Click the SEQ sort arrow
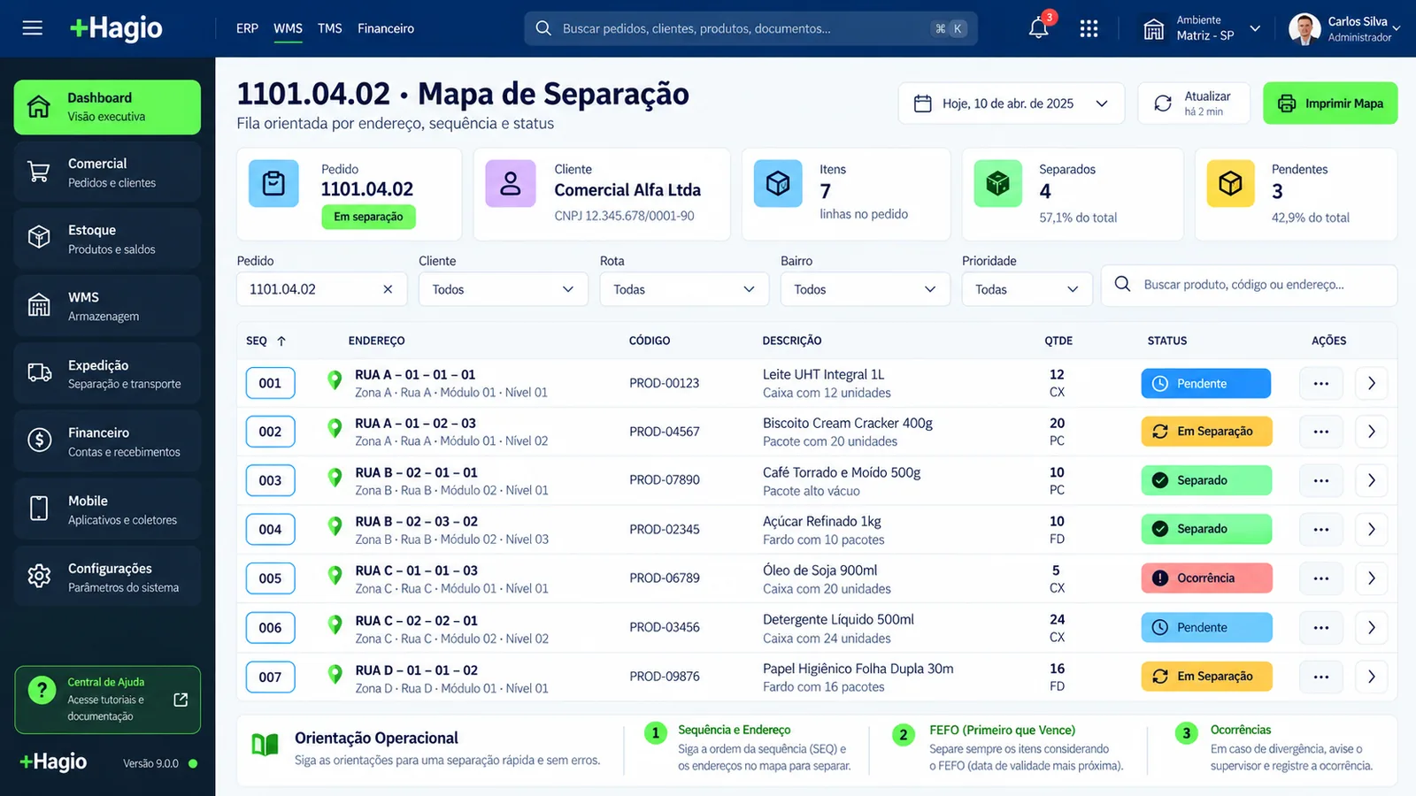1416x796 pixels. click(281, 341)
